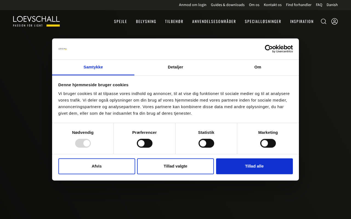Decline cookies with the Afvis button
Screen dimensions: 351x219
tap(97, 166)
